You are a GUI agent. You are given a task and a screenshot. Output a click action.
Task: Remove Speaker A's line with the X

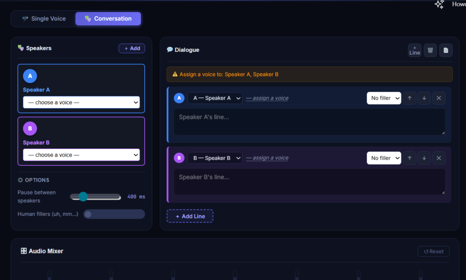pyautogui.click(x=439, y=98)
